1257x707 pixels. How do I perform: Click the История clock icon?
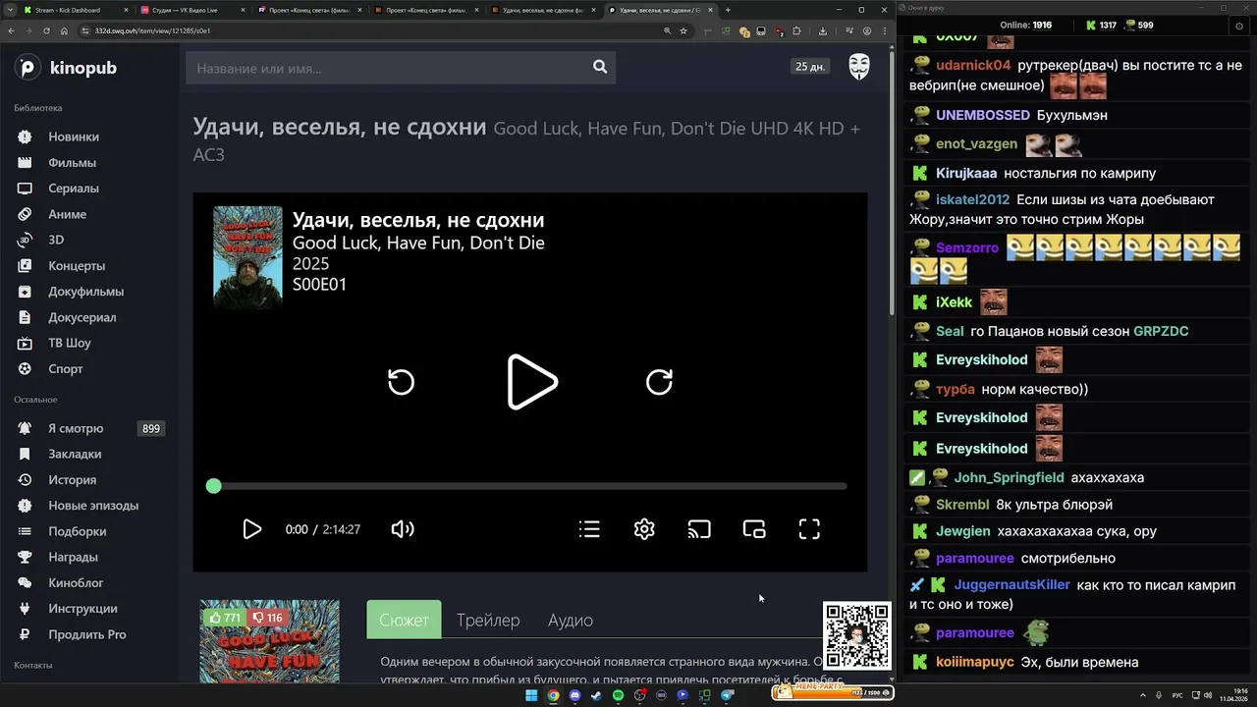[26, 480]
